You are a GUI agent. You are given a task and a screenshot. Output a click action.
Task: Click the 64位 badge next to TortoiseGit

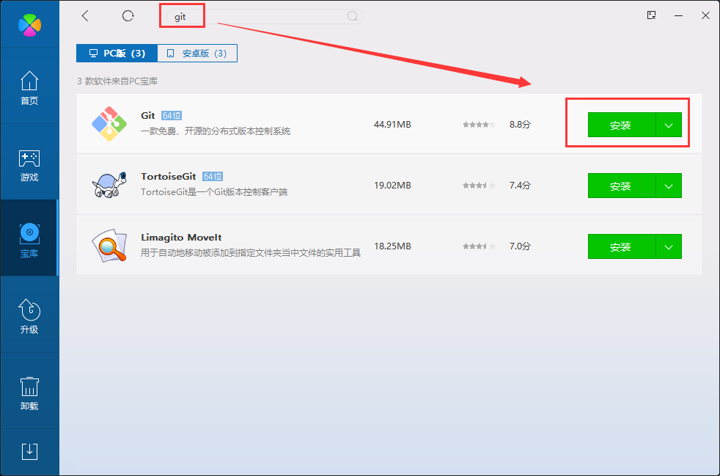[x=213, y=177]
